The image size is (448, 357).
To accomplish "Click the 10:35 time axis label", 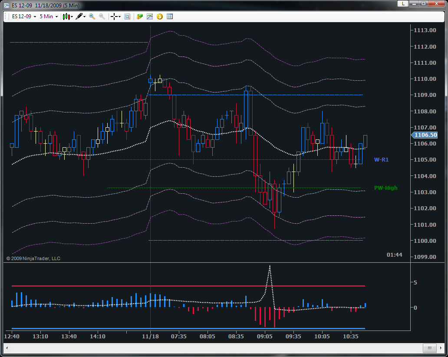I will 351,337.
